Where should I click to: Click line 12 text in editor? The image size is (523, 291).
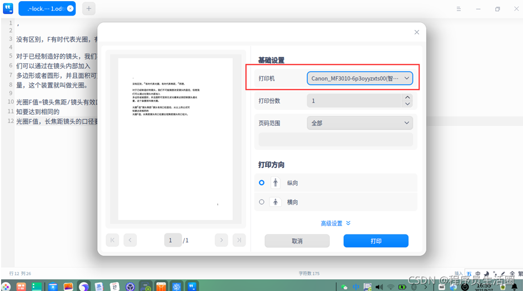57,121
